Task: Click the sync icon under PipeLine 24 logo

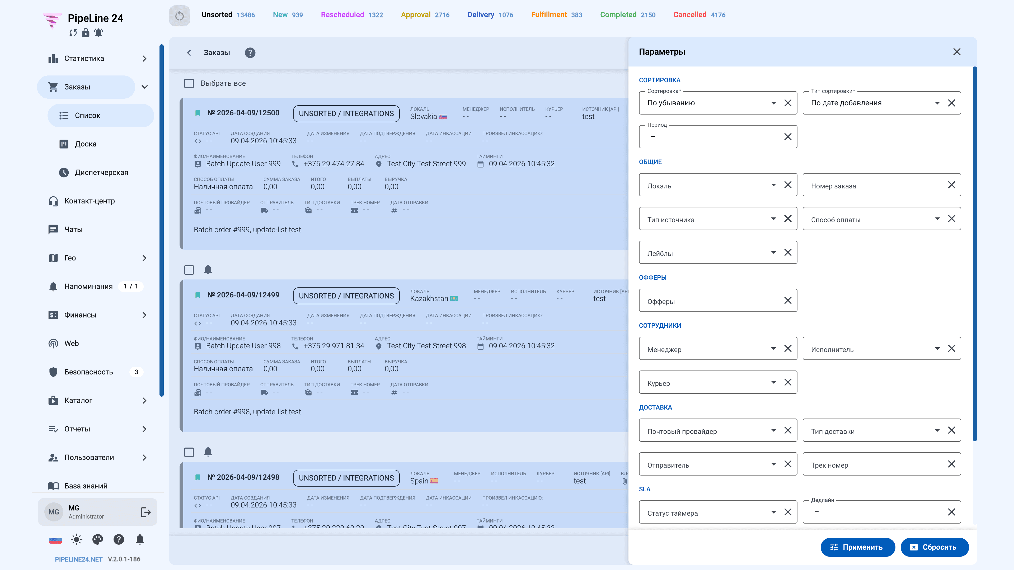Action: (x=73, y=33)
